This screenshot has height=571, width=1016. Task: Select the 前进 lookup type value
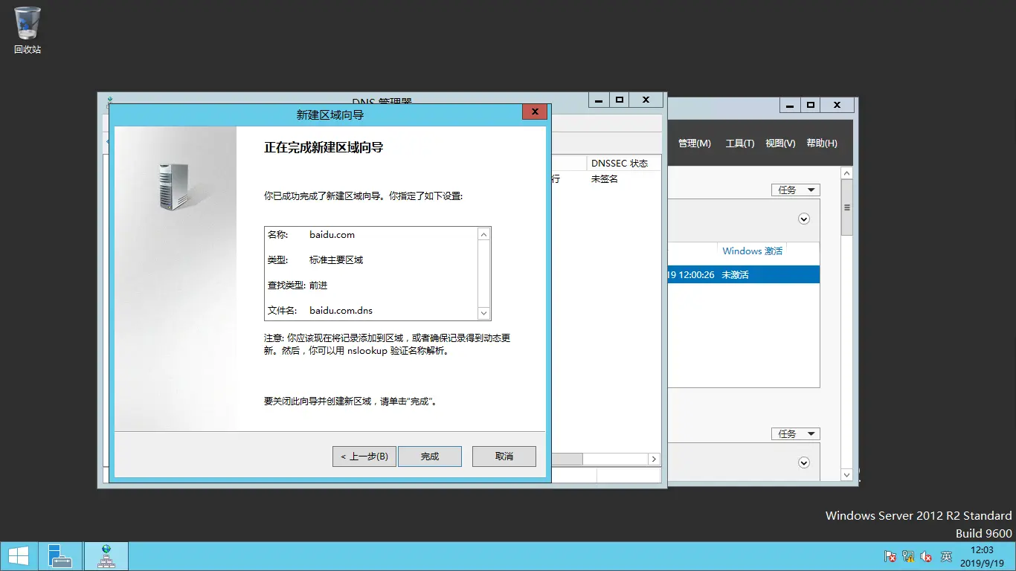point(318,285)
